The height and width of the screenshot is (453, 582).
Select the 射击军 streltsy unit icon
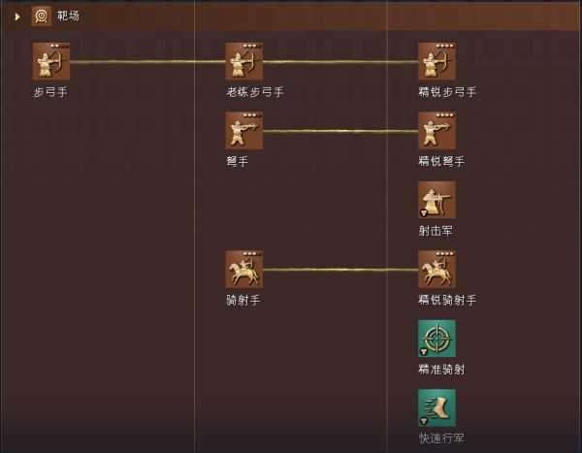pos(437,200)
